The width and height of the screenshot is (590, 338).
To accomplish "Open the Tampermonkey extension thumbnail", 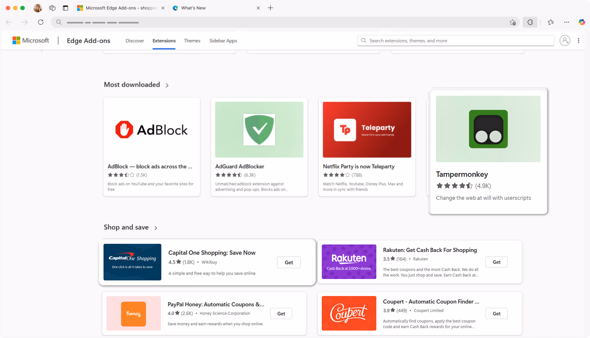I will pos(488,129).
